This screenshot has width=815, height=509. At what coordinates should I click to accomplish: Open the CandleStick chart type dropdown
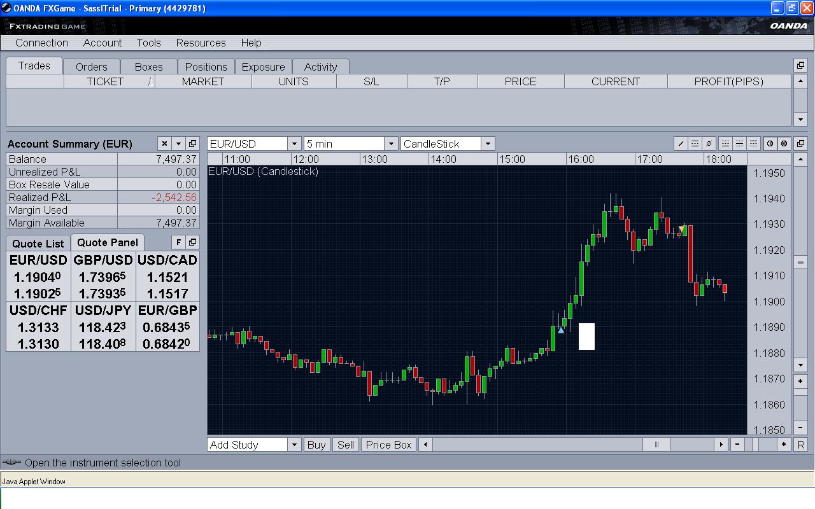pyautogui.click(x=488, y=144)
